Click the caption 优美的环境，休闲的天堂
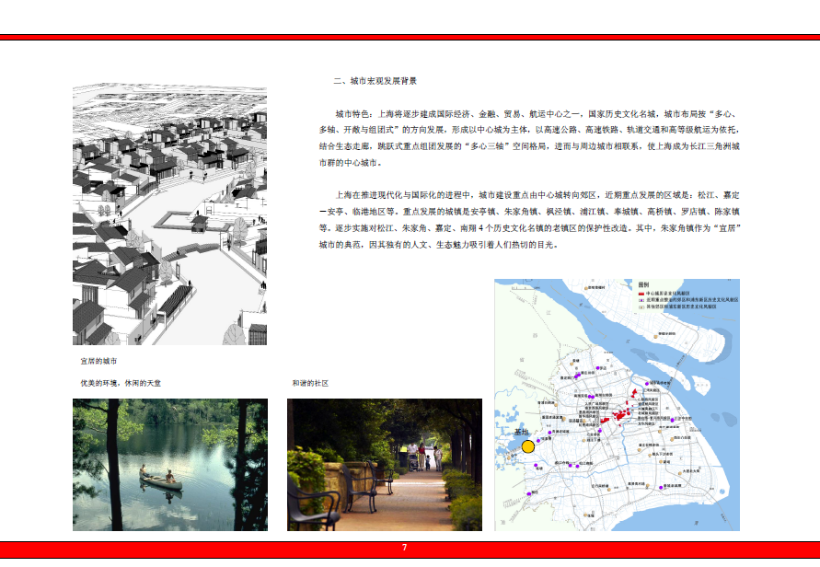Viewport: 820px width, 567px height. [x=121, y=384]
